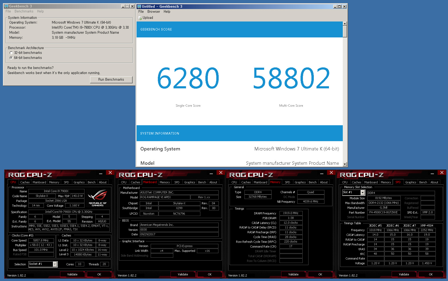The height and width of the screenshot is (281, 448).
Task: Click scrollbar up arrow in Geekbench results
Action: coord(345,24)
